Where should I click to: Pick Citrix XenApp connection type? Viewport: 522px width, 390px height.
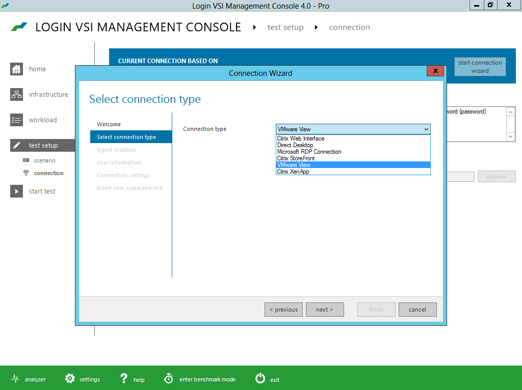coord(293,172)
